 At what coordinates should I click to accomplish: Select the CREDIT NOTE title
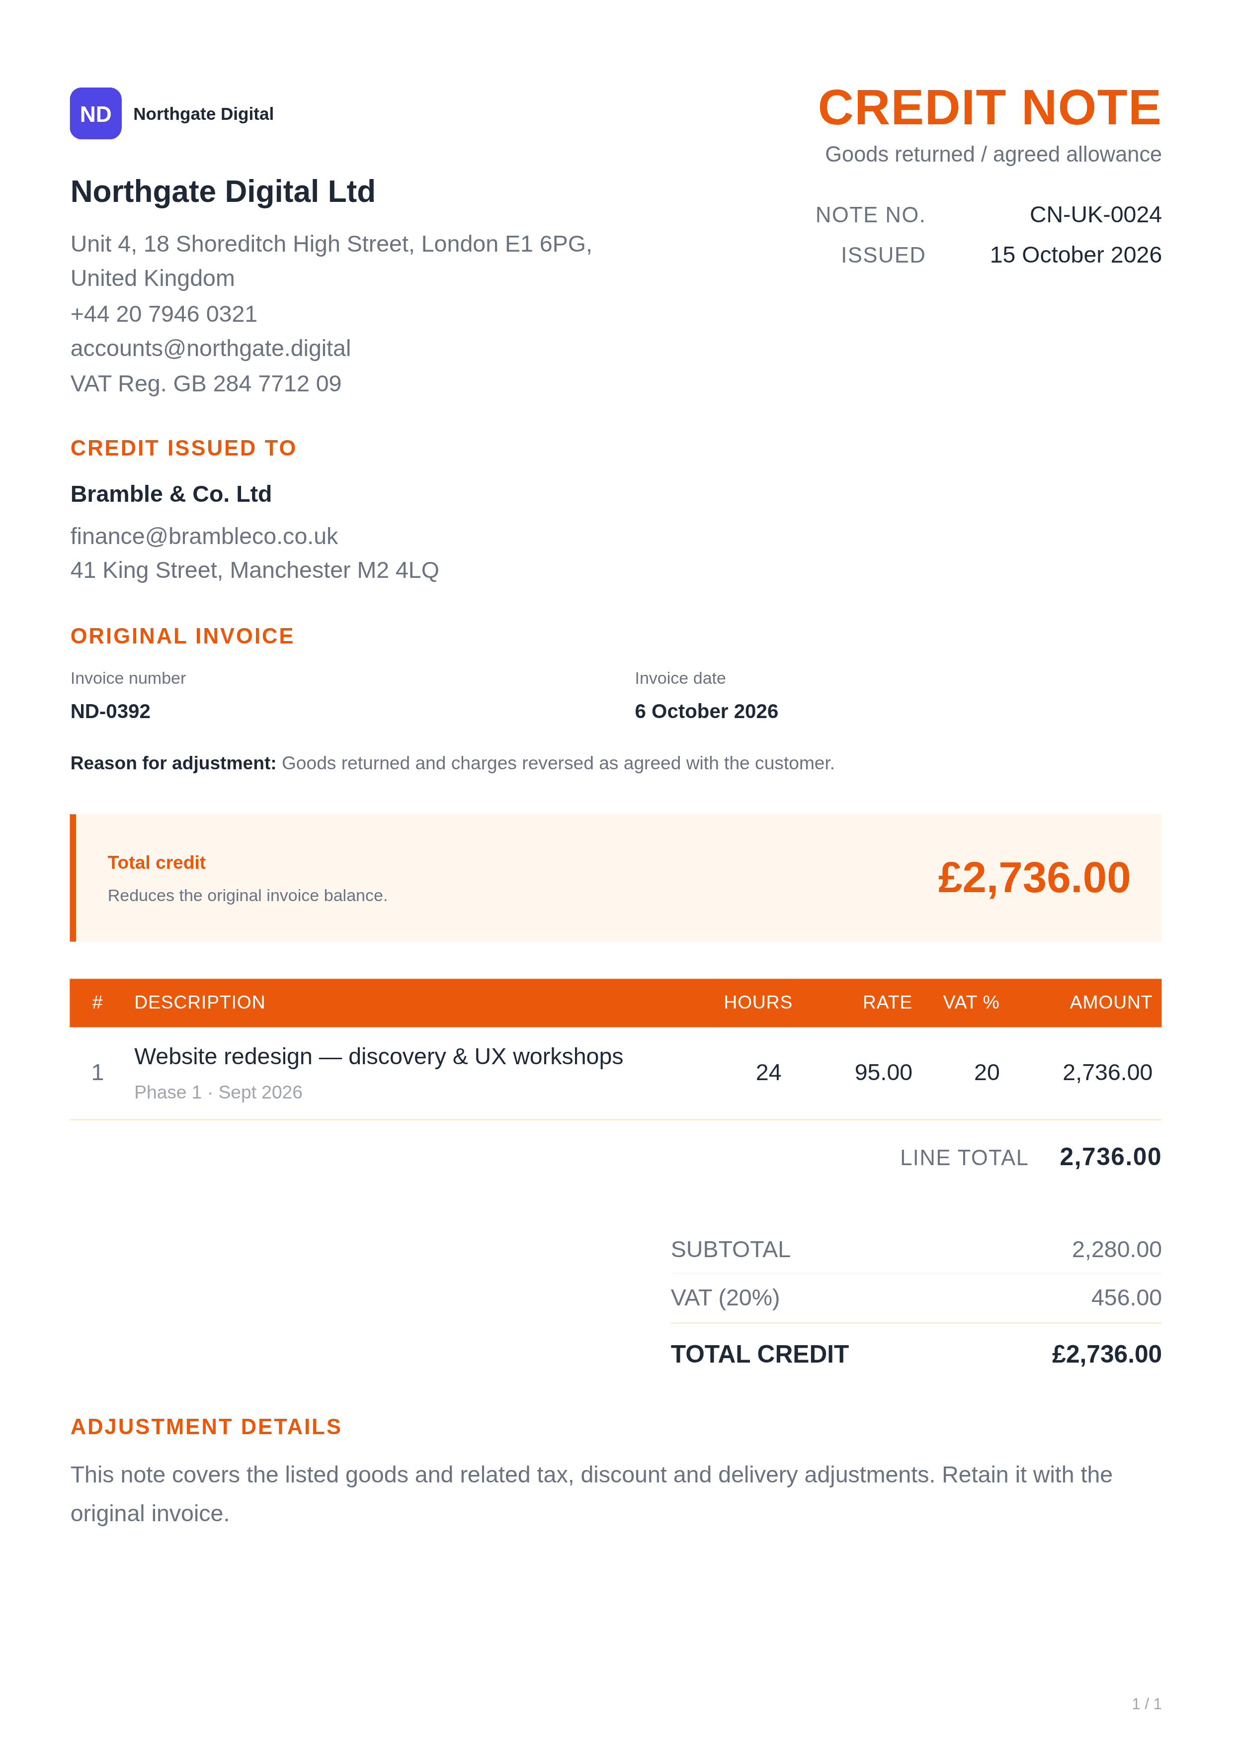tap(989, 108)
